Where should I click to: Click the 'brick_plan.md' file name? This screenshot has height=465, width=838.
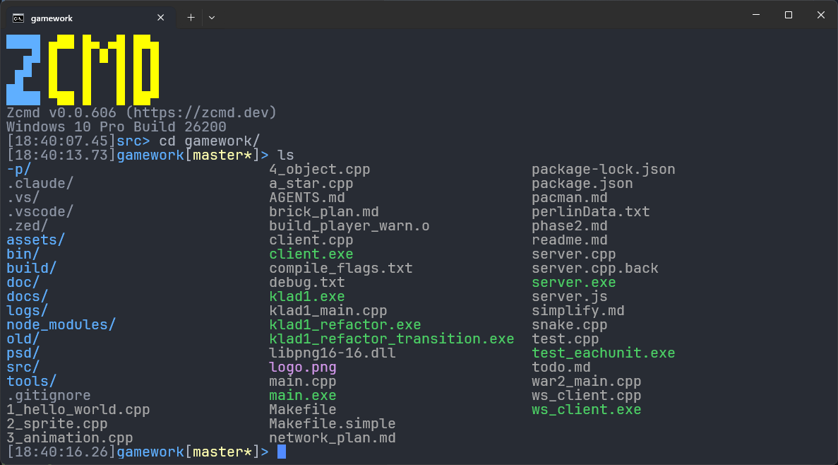(x=324, y=212)
